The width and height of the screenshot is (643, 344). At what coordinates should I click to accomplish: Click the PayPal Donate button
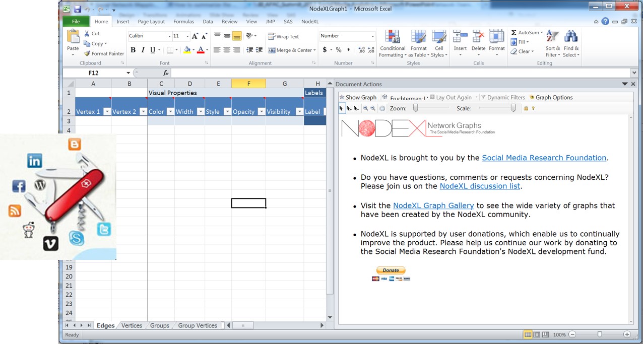click(391, 270)
